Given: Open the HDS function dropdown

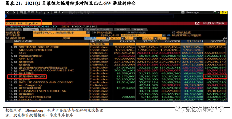Looking at the screenshot, I should coord(62,12).
